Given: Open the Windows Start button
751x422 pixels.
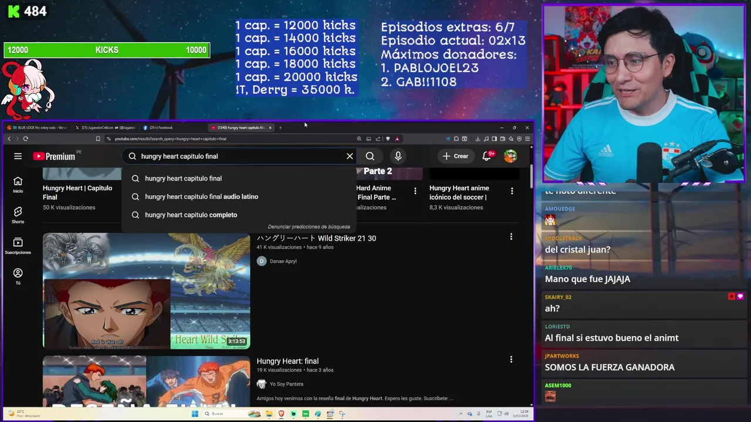Looking at the screenshot, I should click(195, 414).
